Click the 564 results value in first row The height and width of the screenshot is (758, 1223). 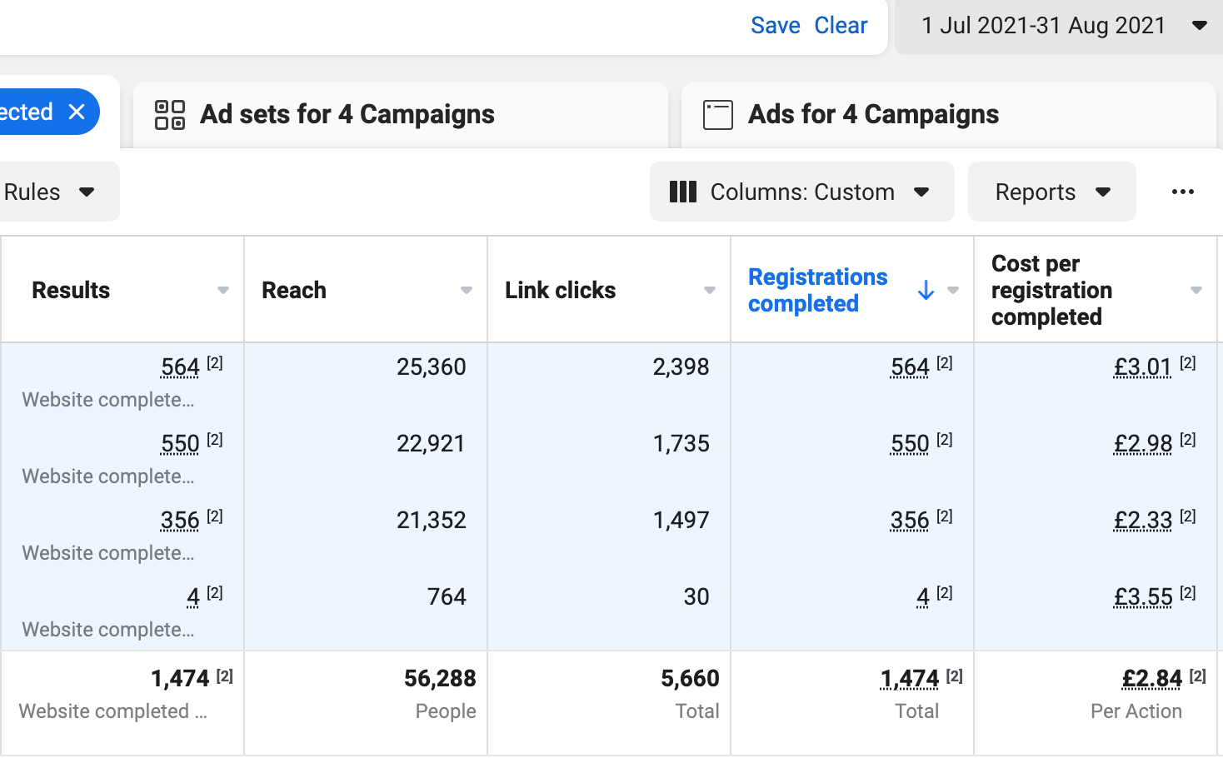pyautogui.click(x=180, y=367)
